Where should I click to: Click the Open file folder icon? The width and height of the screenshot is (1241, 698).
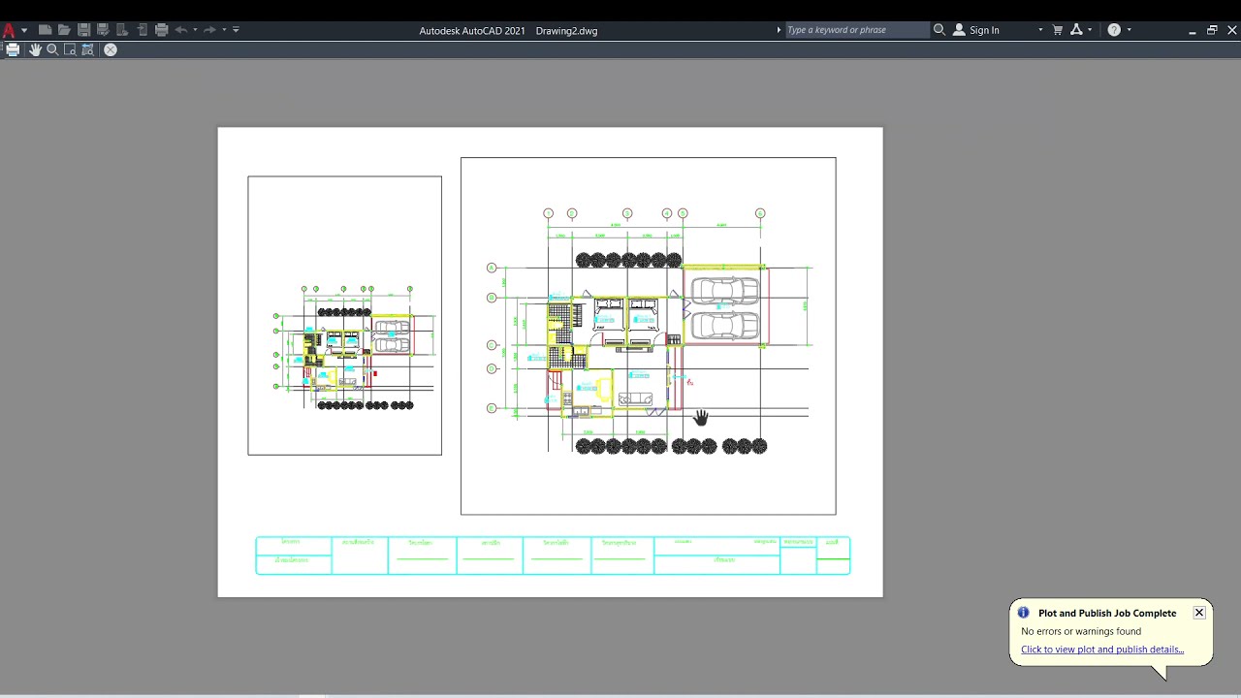pos(64,30)
